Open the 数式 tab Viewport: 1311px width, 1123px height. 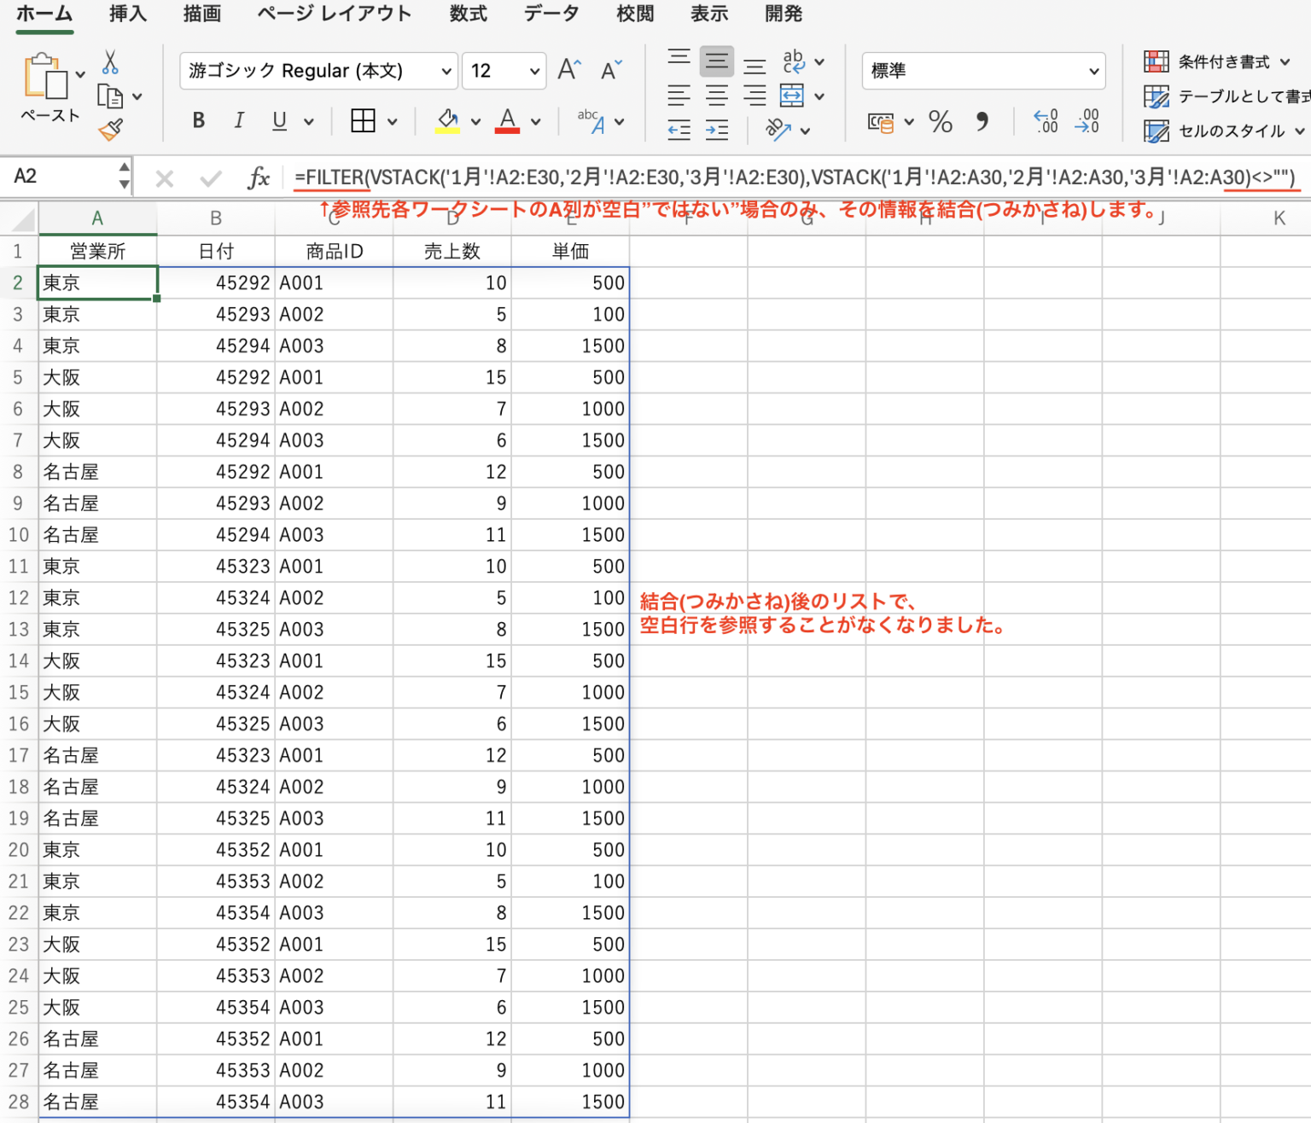[x=469, y=14]
